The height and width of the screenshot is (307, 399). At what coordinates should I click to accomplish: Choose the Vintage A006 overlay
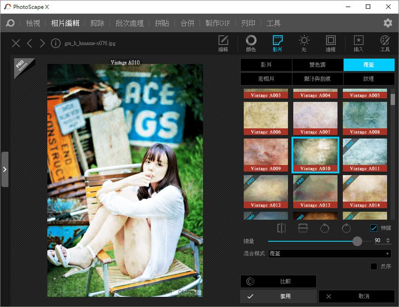(266, 118)
